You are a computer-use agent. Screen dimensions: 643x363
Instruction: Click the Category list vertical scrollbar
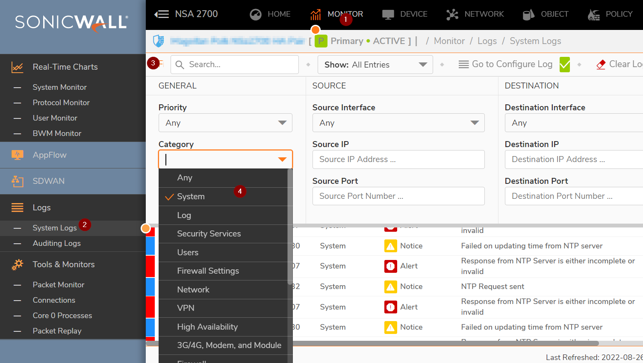pyautogui.click(x=290, y=227)
